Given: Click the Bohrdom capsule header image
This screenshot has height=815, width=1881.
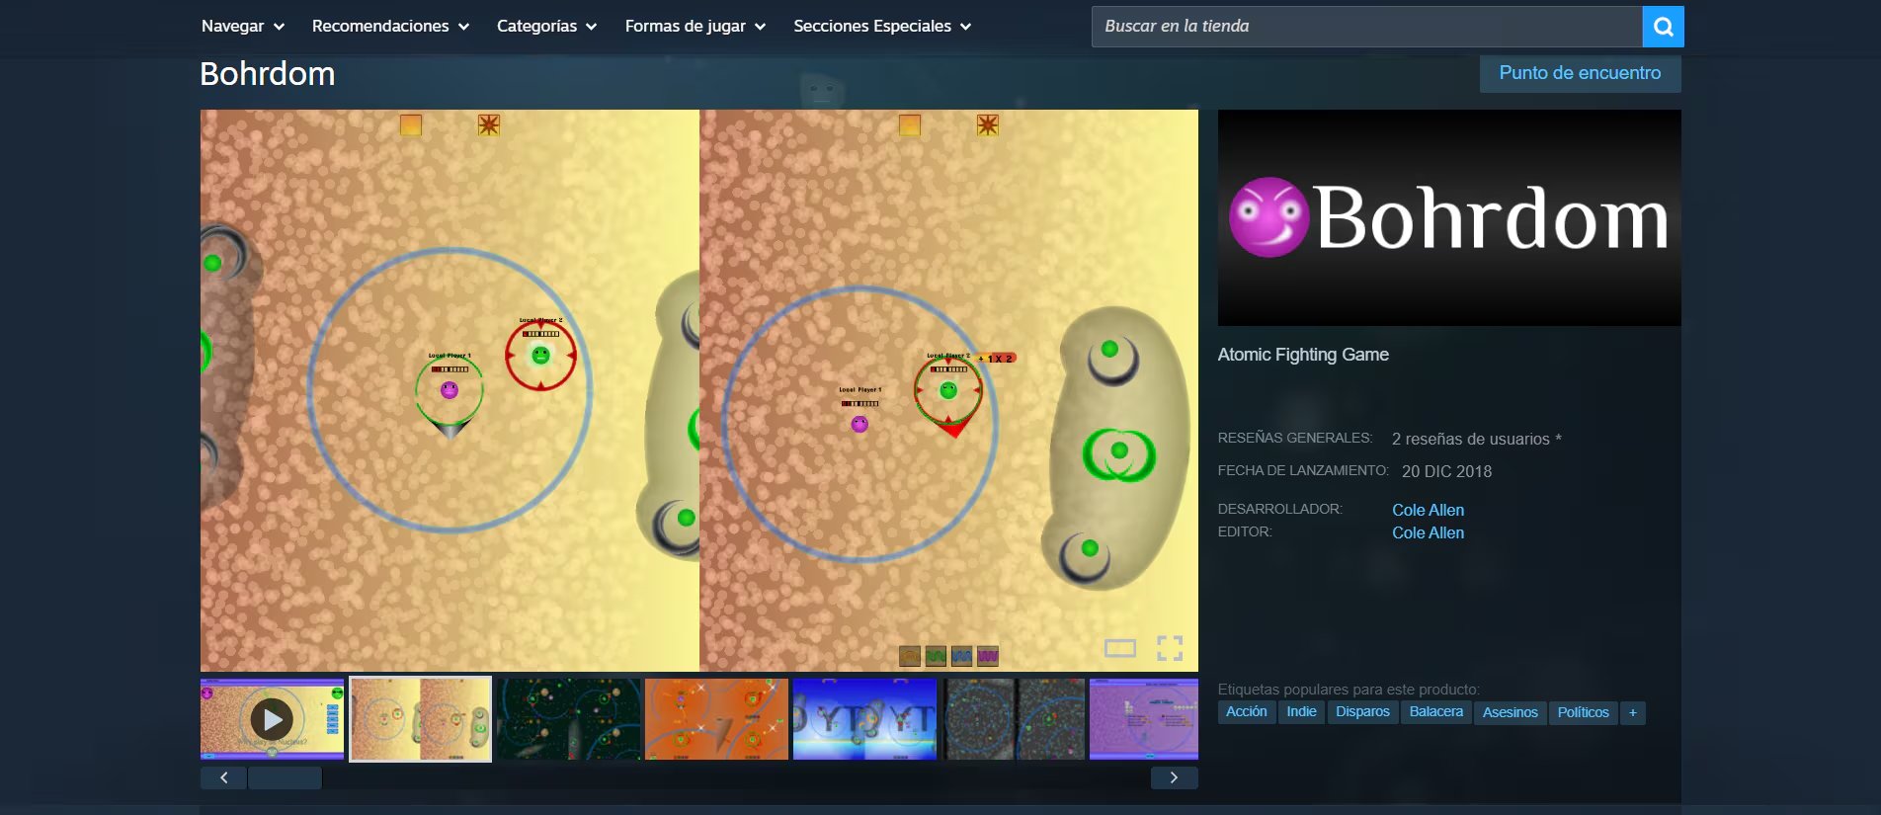Looking at the screenshot, I should (1449, 217).
